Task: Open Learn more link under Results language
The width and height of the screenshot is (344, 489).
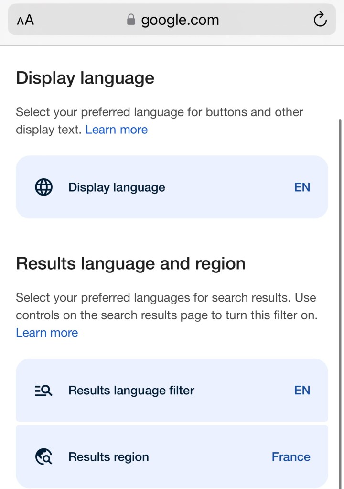Action: (47, 333)
